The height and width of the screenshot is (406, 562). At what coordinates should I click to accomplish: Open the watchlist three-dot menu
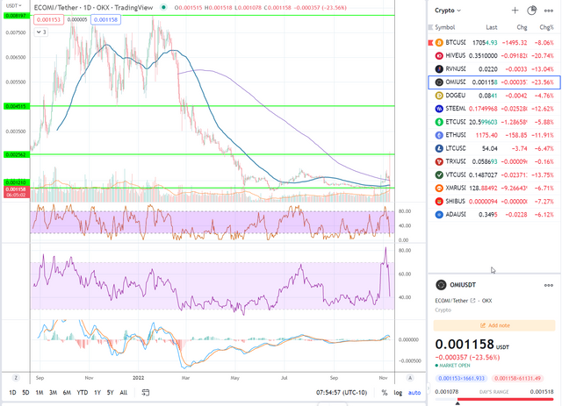548,11
